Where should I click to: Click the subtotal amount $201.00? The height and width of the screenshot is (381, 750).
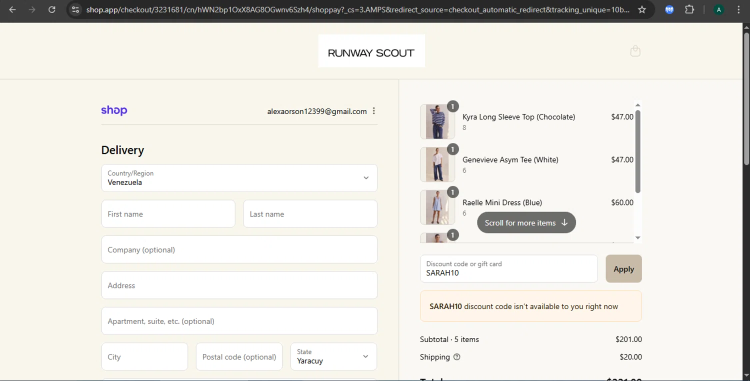coord(628,339)
